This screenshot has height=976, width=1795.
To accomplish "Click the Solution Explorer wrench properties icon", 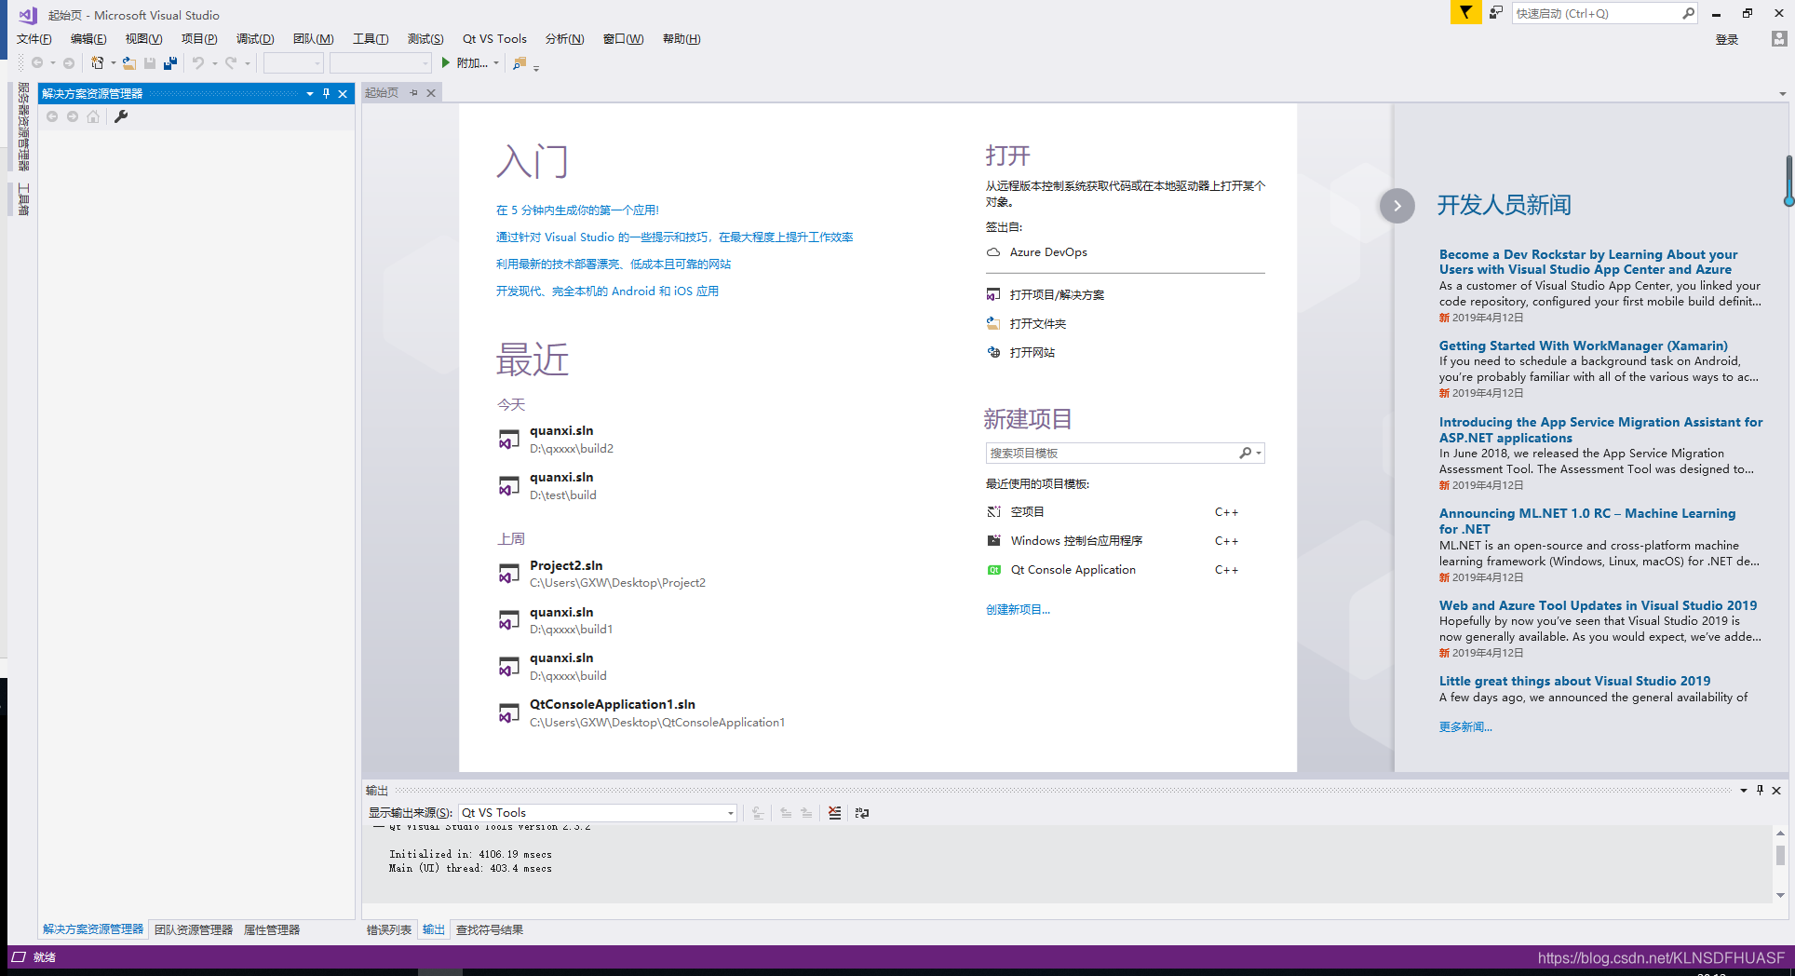I will 121,116.
